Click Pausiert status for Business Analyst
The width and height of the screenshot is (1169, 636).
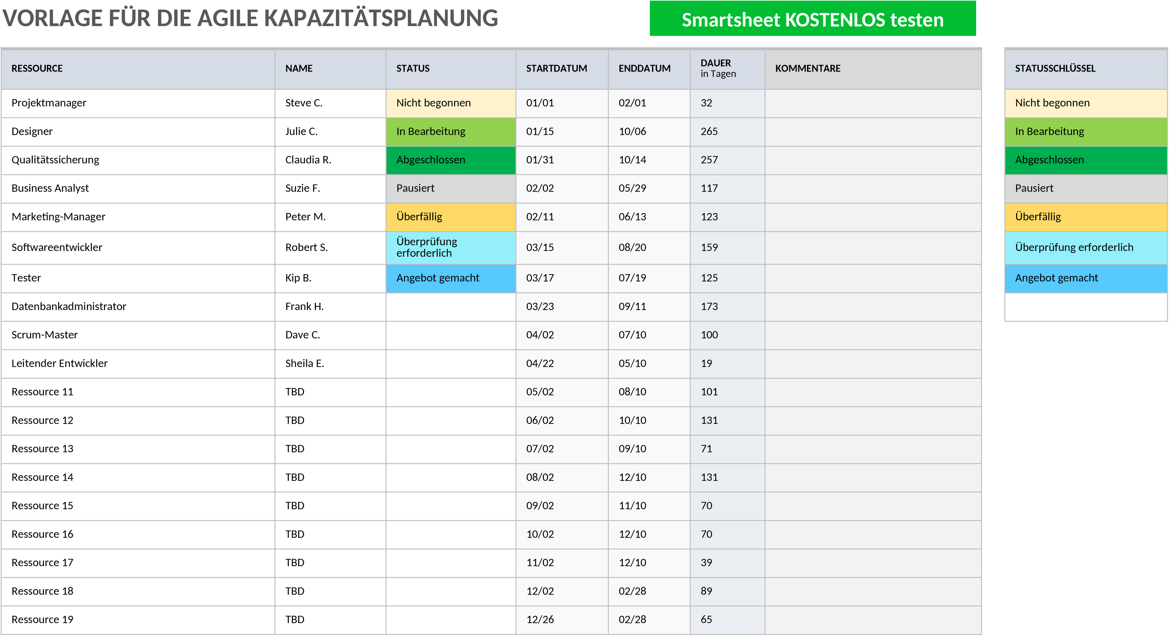(x=451, y=189)
